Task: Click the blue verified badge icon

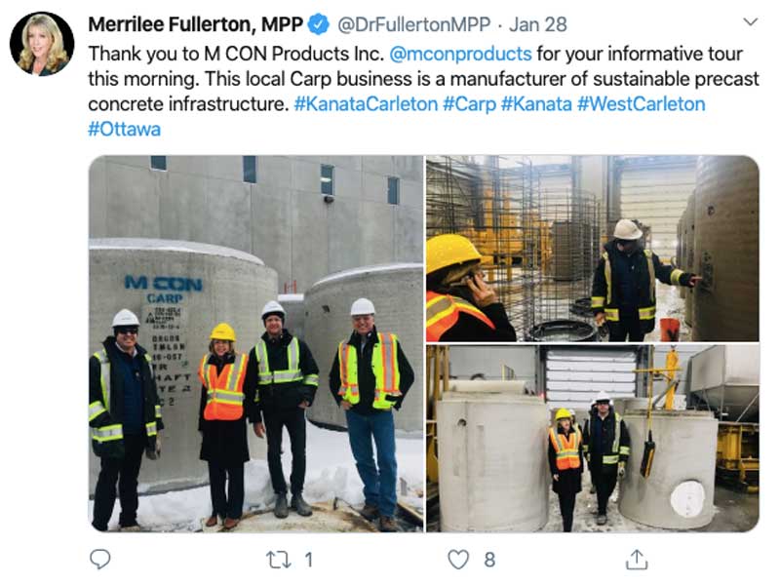Action: 319,24
